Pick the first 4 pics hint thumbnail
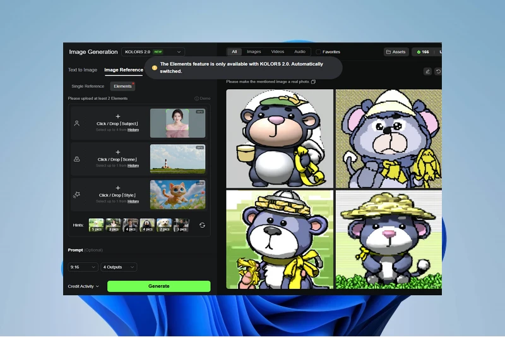Viewport: 505px width, 337px height. click(131, 225)
